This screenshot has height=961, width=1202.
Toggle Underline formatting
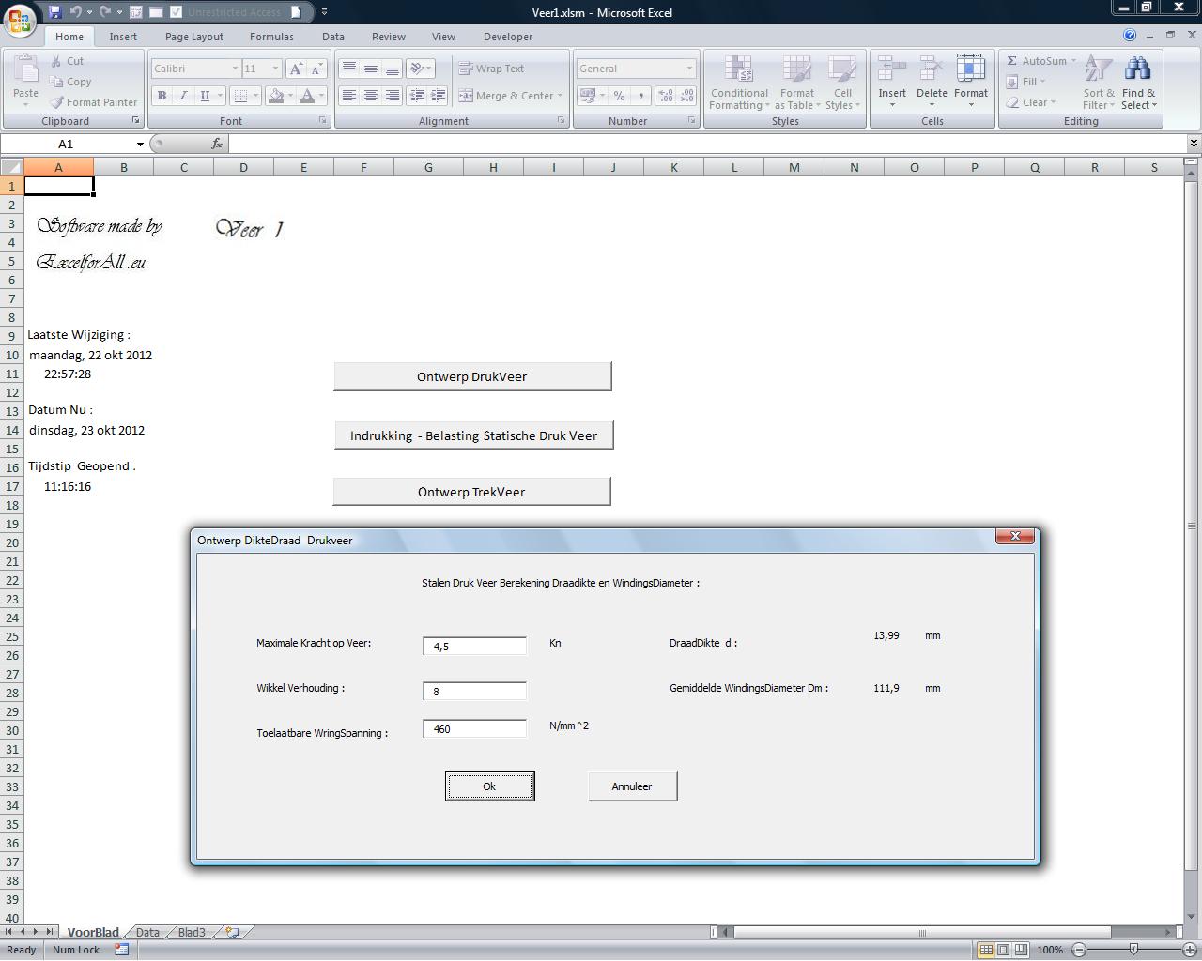(x=205, y=96)
